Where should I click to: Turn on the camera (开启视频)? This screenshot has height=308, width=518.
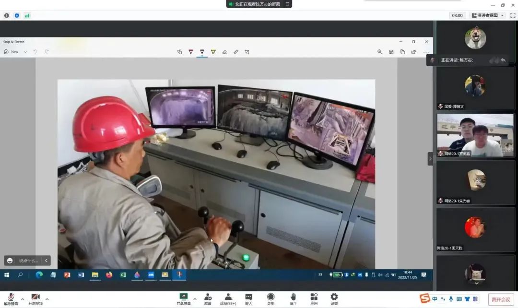click(35, 298)
